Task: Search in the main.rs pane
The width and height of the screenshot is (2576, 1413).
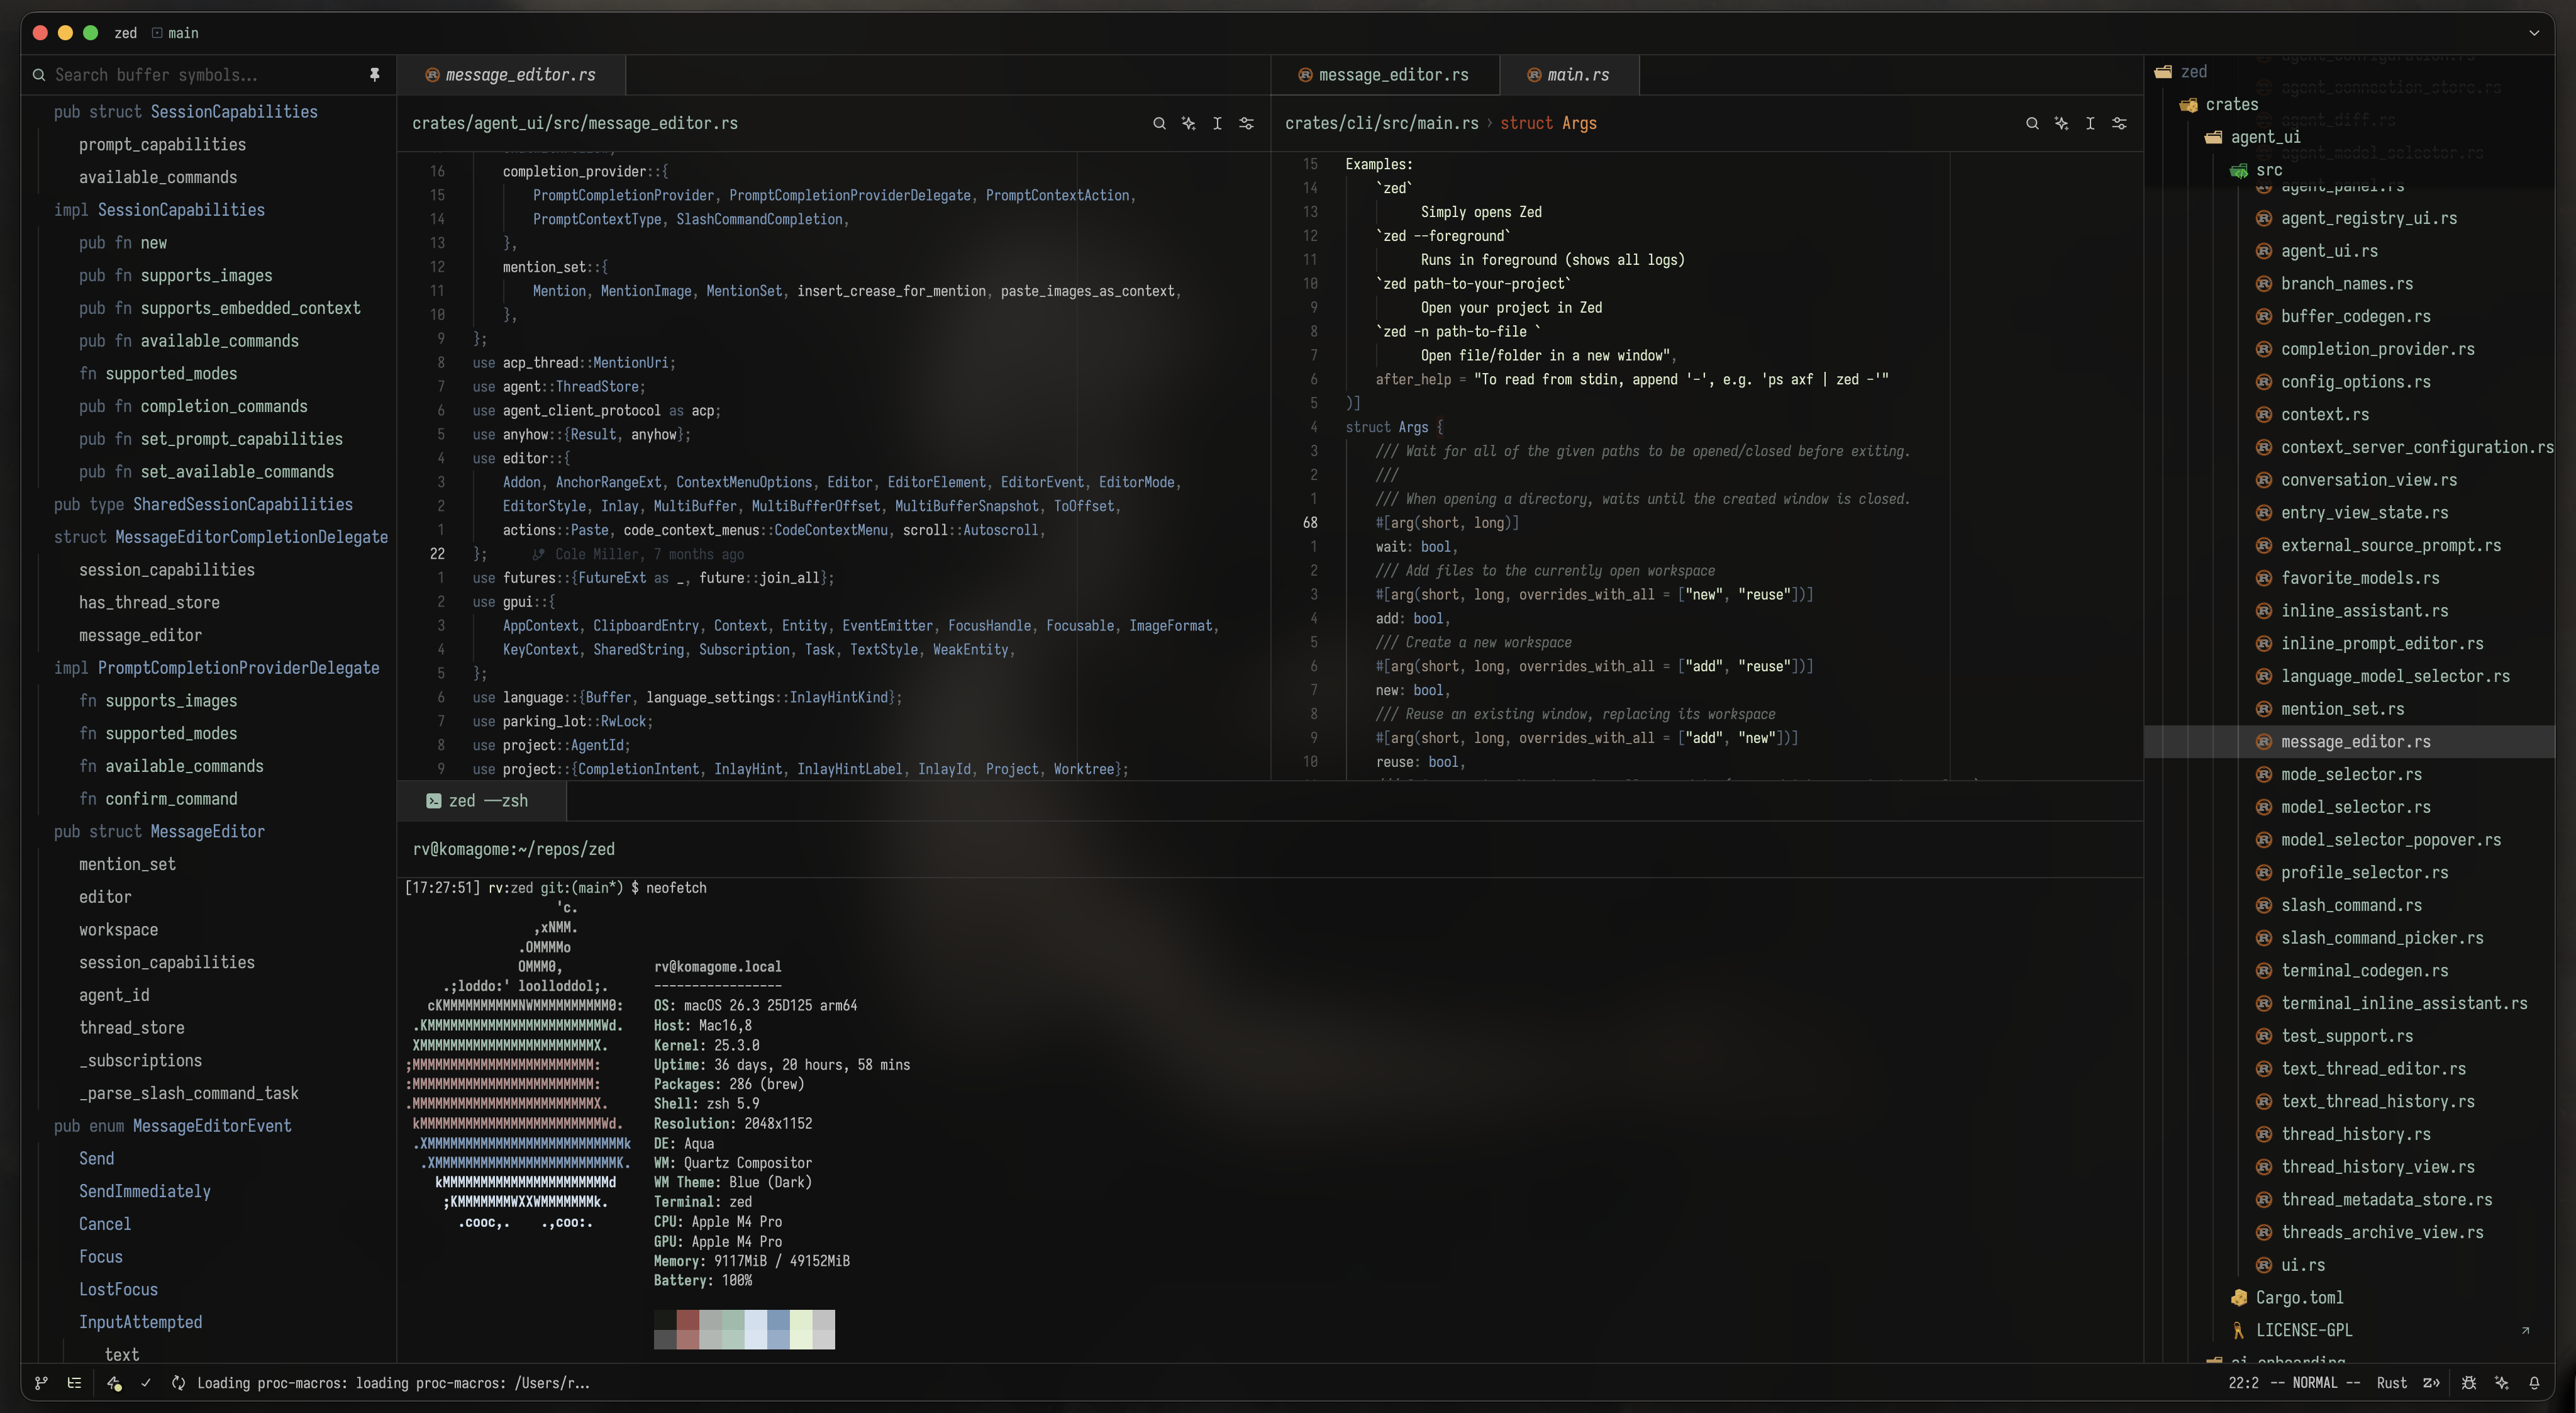Action: pyautogui.click(x=2032, y=123)
